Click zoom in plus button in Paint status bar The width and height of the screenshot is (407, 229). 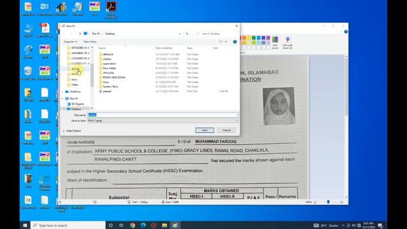pyautogui.click(x=341, y=202)
